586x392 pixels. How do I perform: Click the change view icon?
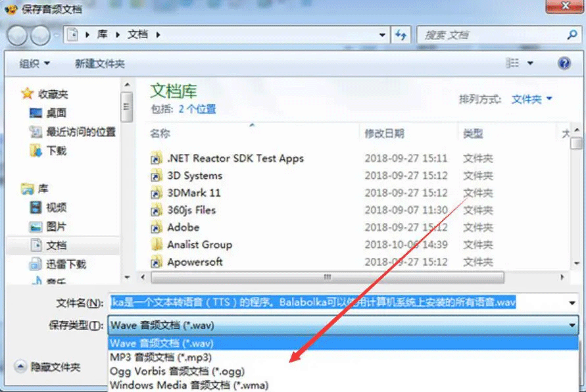pos(513,63)
